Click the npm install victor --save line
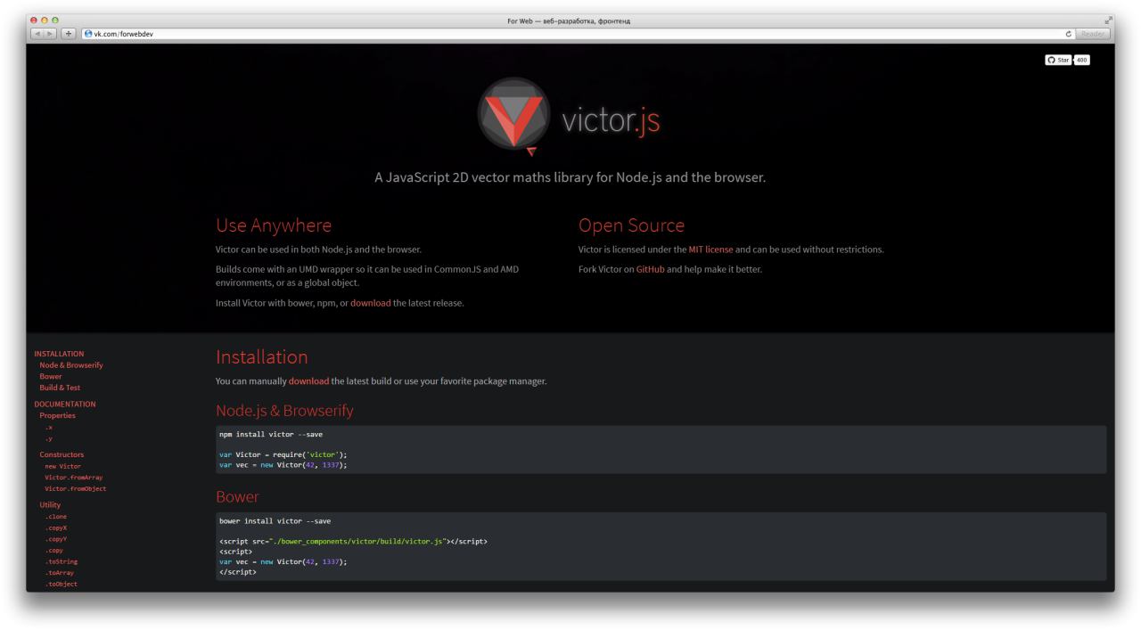Viewport: 1141px width, 630px height. 271,434
